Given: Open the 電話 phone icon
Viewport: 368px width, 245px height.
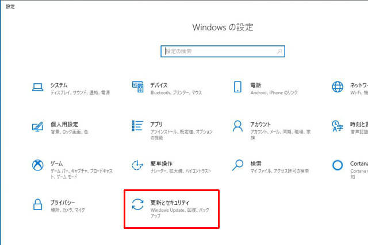Looking at the screenshot, I should pyautogui.click(x=237, y=87).
